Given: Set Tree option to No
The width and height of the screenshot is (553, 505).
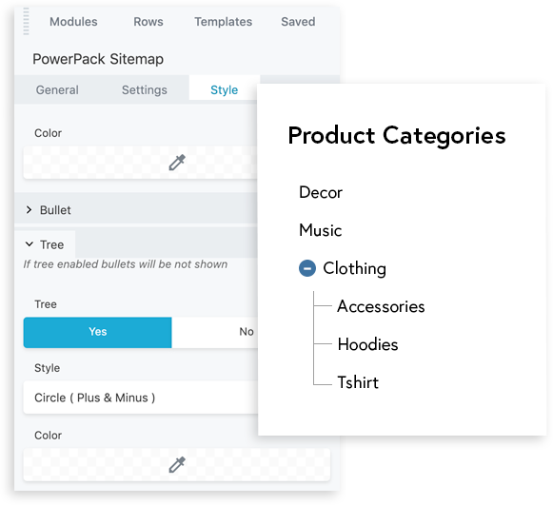Looking at the screenshot, I should click(215, 332).
